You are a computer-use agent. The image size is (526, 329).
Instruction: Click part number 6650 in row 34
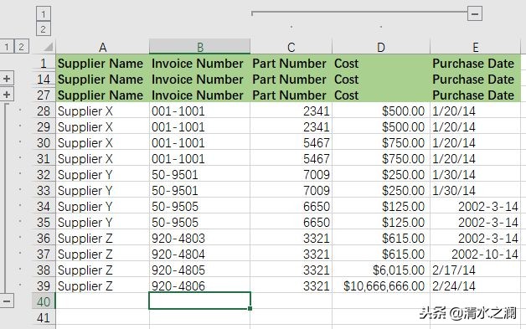[291, 206]
